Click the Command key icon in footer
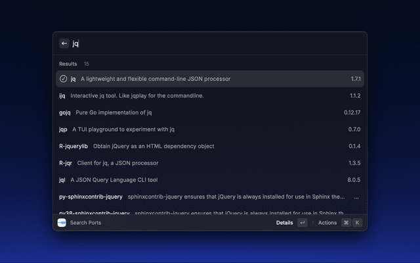The width and height of the screenshot is (420, 263). click(x=346, y=223)
